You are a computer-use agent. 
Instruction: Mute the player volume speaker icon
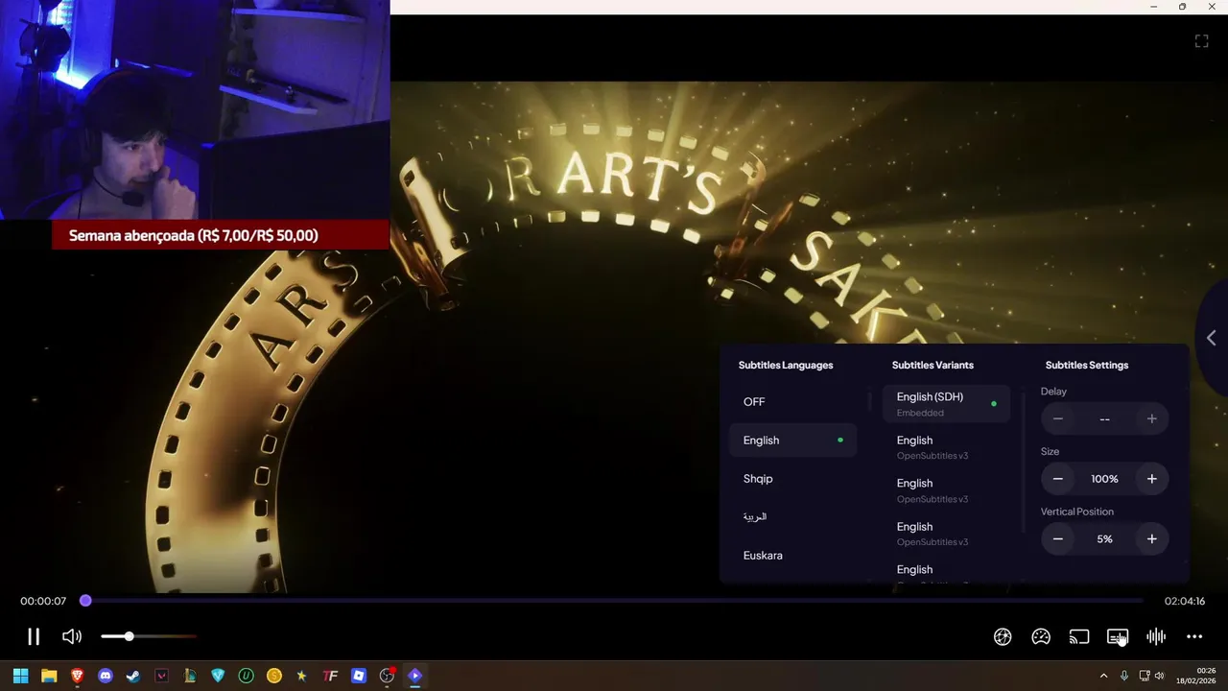click(x=72, y=636)
